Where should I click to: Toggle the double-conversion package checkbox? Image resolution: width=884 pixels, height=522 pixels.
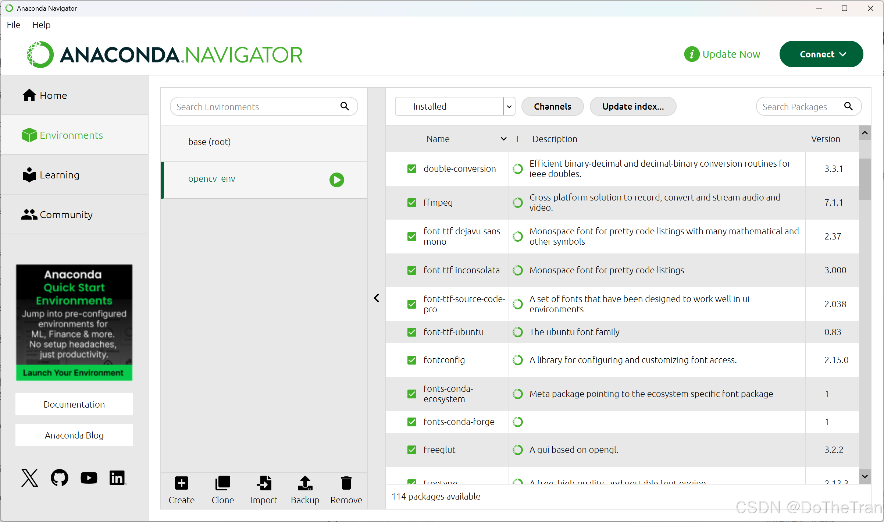(412, 169)
